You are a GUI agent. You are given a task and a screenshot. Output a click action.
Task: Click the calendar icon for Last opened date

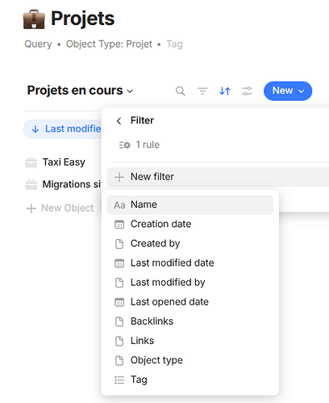(119, 302)
